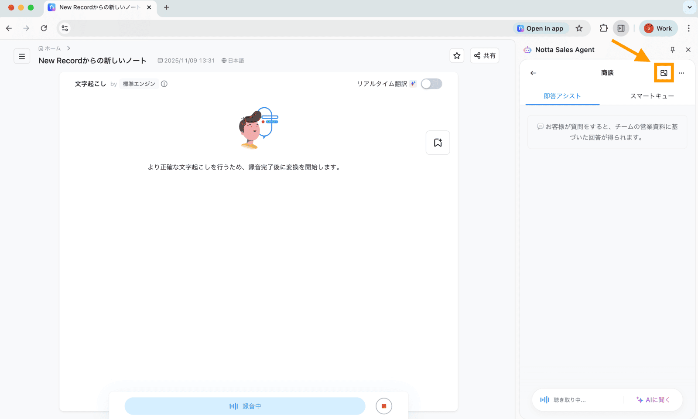Image resolution: width=698 pixels, height=419 pixels.
Task: Click Open in app button
Action: coord(541,28)
